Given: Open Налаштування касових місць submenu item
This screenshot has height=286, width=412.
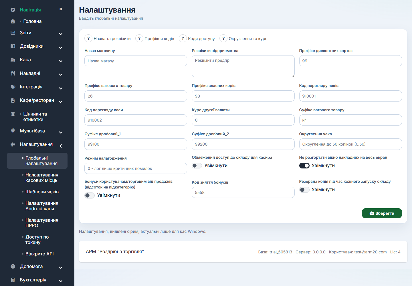Looking at the screenshot, I should tap(42, 178).
